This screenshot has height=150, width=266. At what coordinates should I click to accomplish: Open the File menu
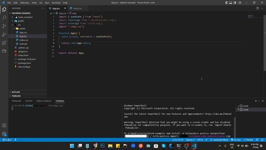pos(9,2)
